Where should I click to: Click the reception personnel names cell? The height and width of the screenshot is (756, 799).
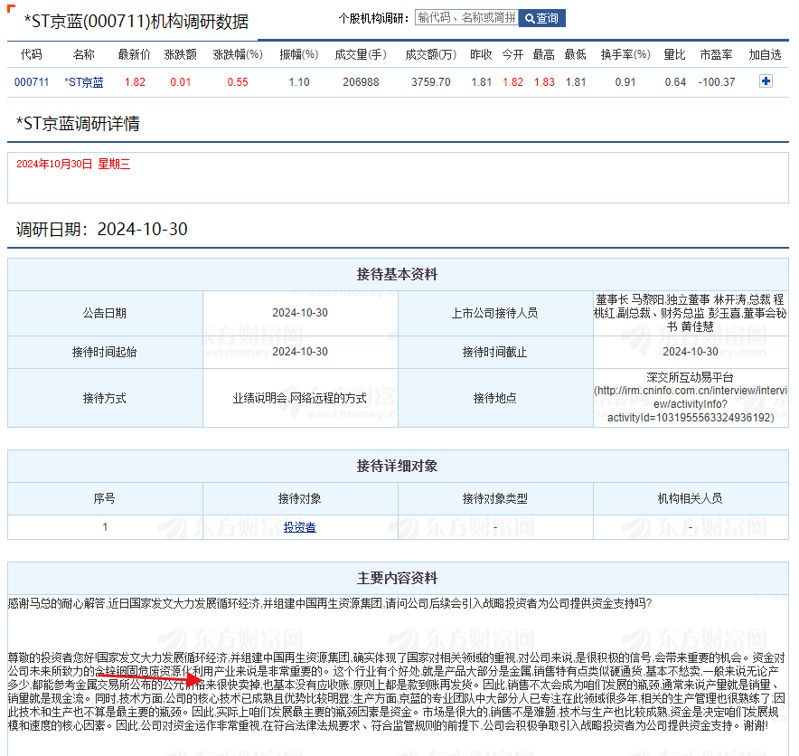pyautogui.click(x=691, y=313)
